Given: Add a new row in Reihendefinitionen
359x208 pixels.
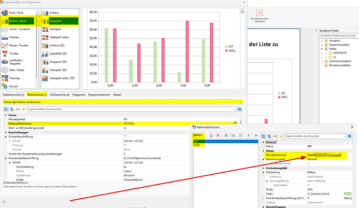Looking at the screenshot, I should (211, 135).
